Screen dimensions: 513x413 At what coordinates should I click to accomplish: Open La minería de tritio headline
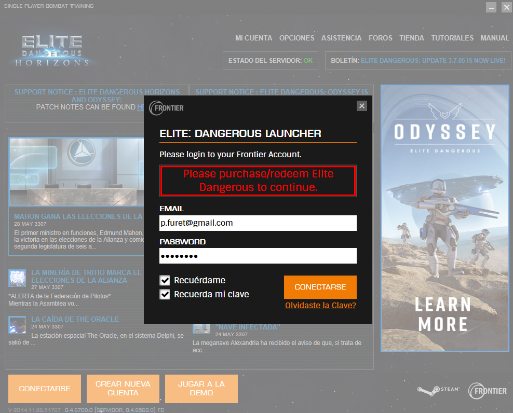(x=86, y=277)
